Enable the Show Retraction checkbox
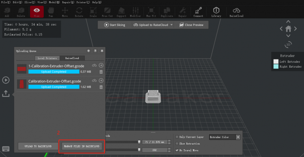The width and height of the screenshot is (304, 157). coord(177,144)
